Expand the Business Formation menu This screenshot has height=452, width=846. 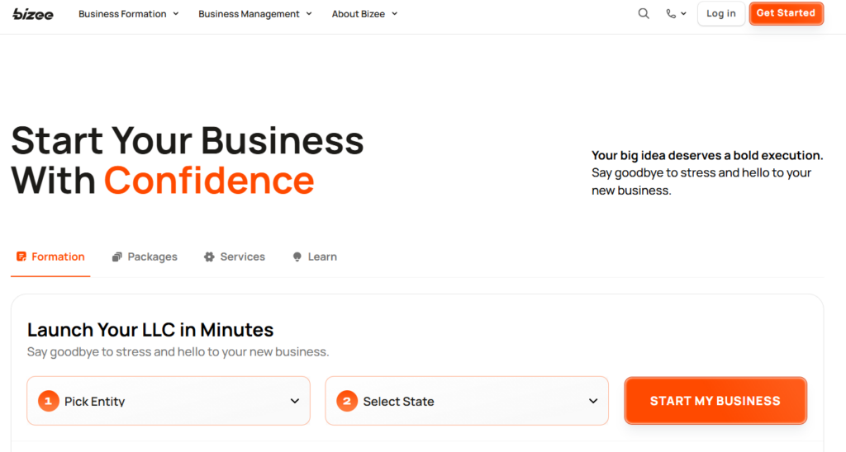(128, 13)
